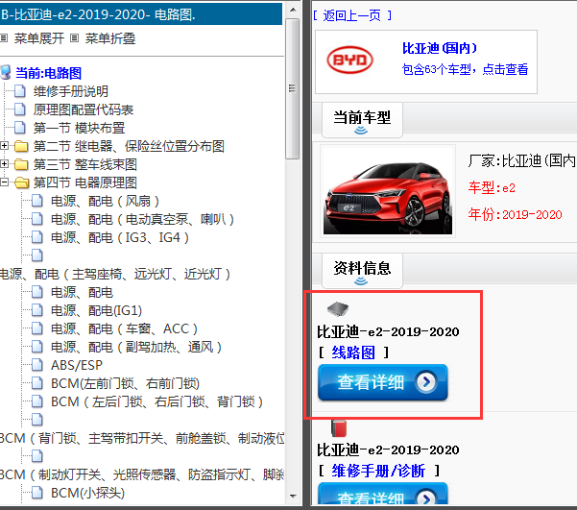The height and width of the screenshot is (510, 577).
Task: Click the 菜单折叠 collapse-all menu icon
Action: pyautogui.click(x=75, y=37)
